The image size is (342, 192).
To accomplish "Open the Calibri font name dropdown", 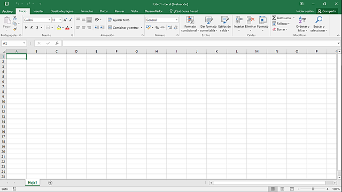I will (x=49, y=20).
